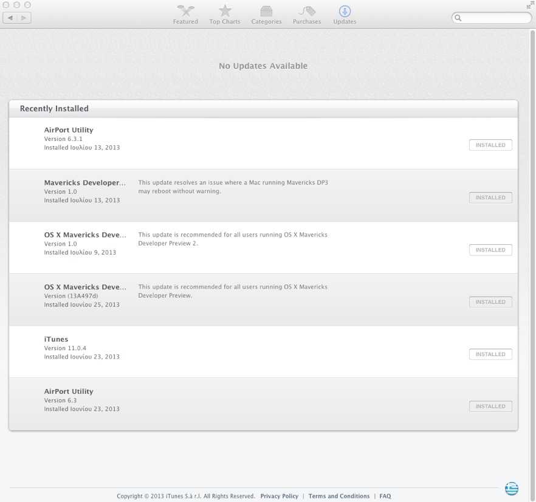
Task: Go forward with the right arrow
Action: coord(24,18)
